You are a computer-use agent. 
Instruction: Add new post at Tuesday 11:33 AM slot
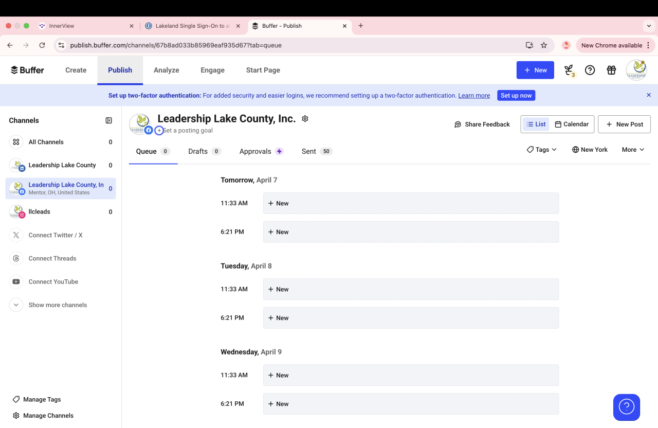tap(411, 289)
